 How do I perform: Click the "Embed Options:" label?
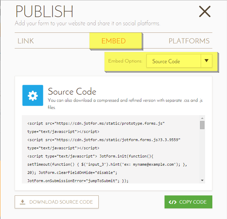tap(125, 61)
